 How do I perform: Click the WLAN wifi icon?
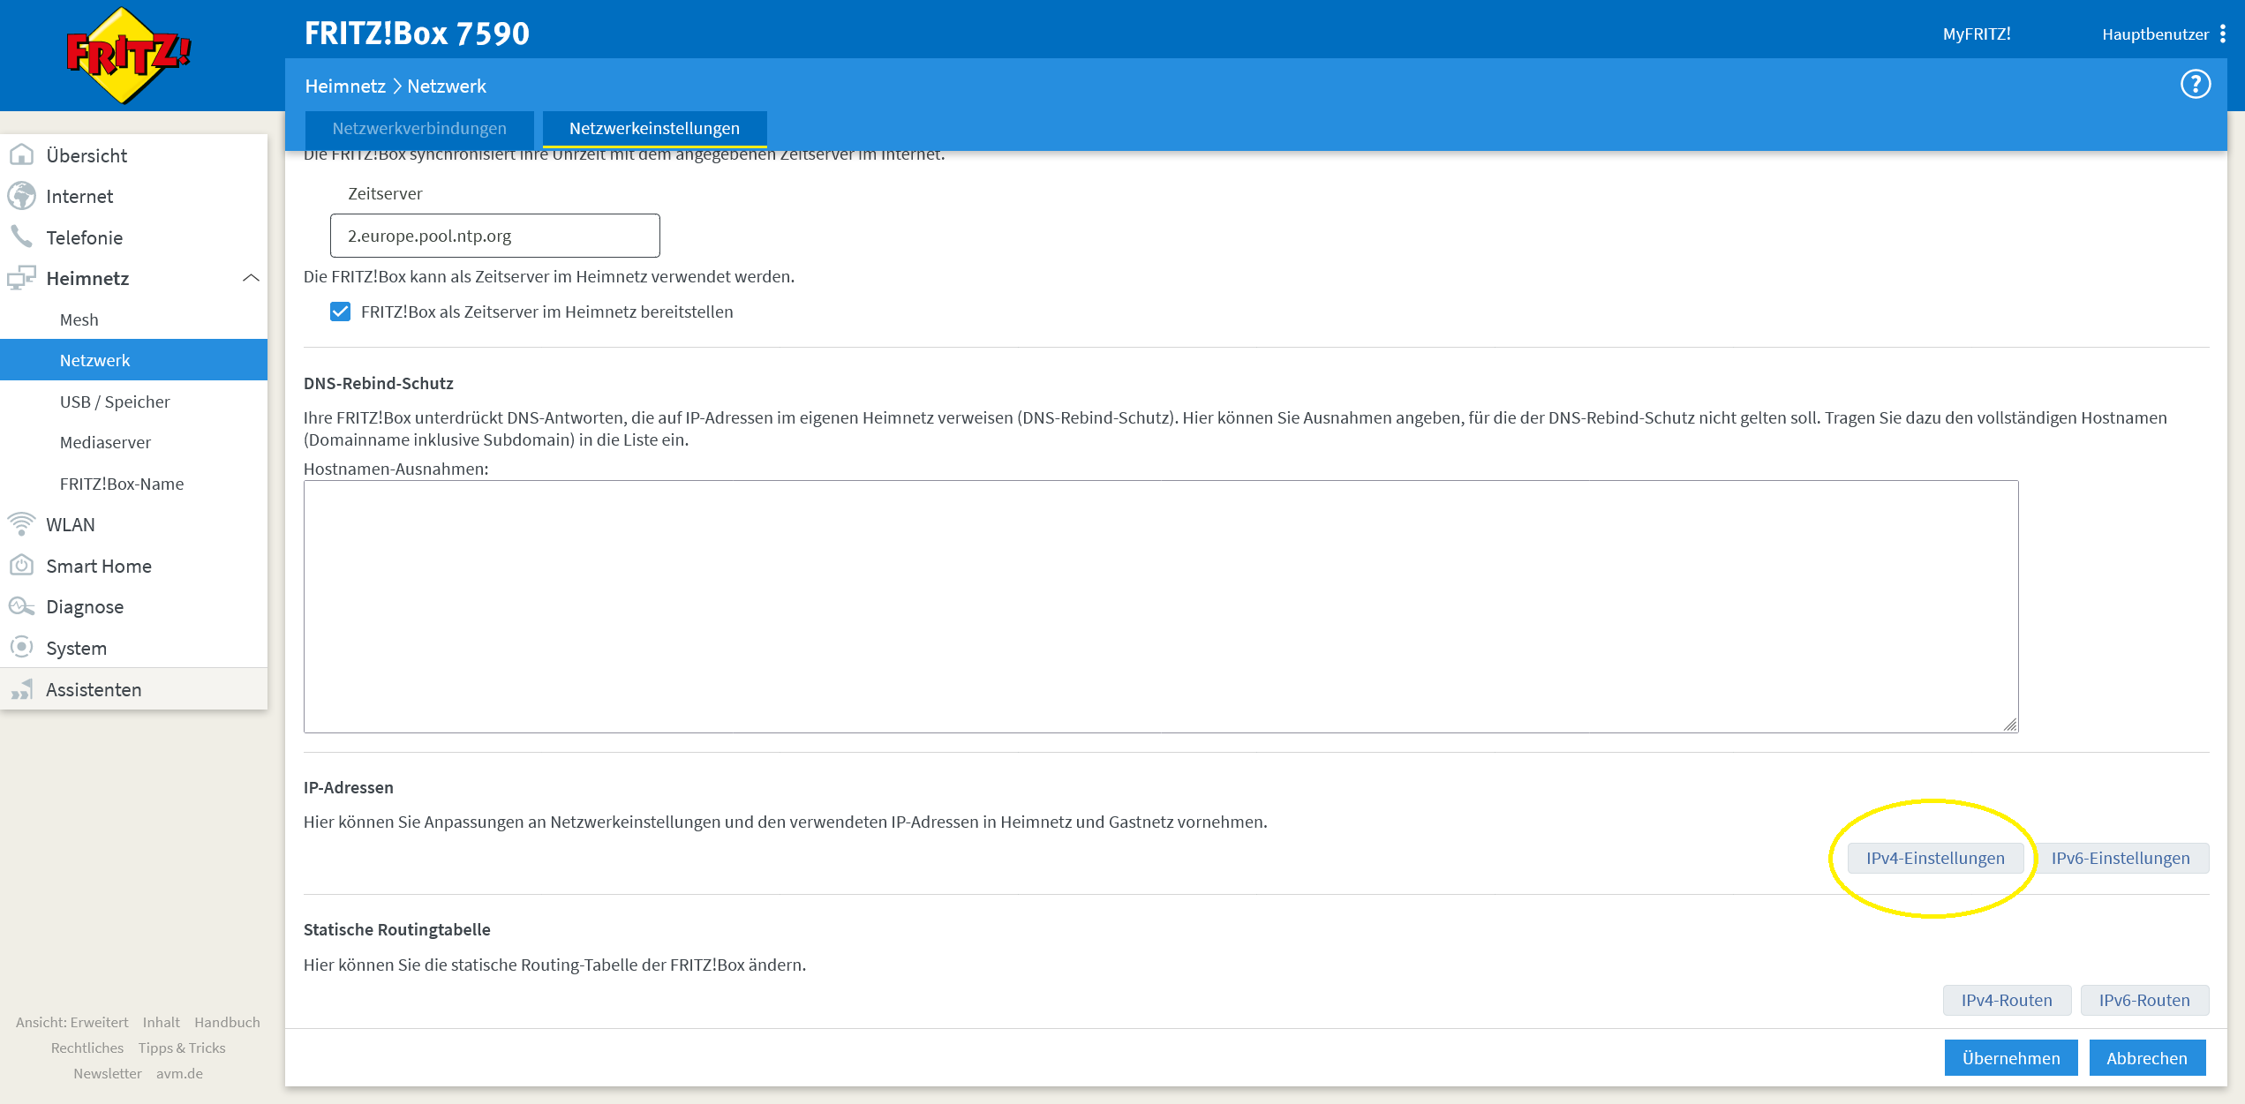[x=21, y=524]
